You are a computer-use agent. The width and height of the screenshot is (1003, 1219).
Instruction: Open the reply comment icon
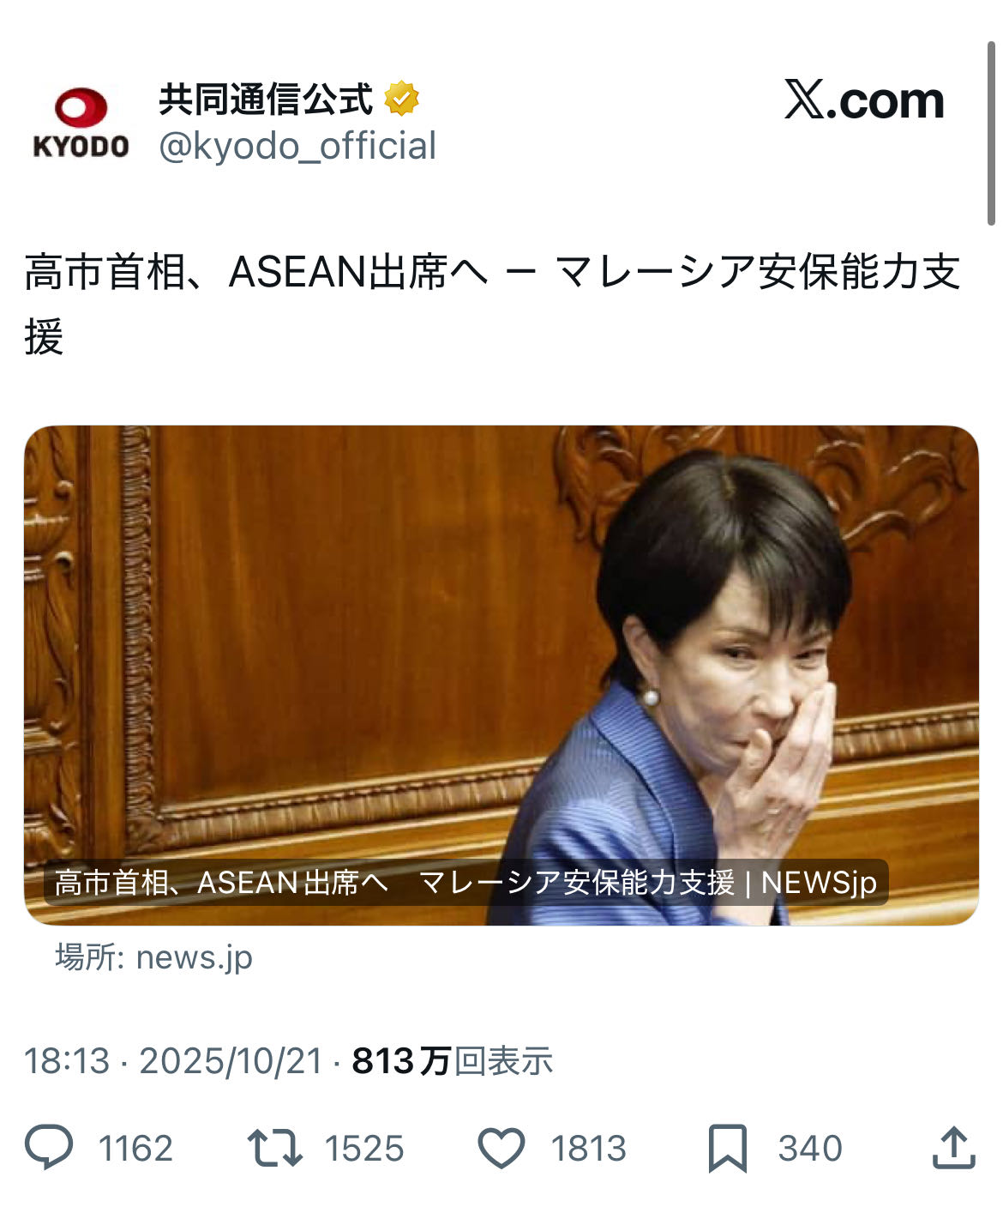(49, 1148)
